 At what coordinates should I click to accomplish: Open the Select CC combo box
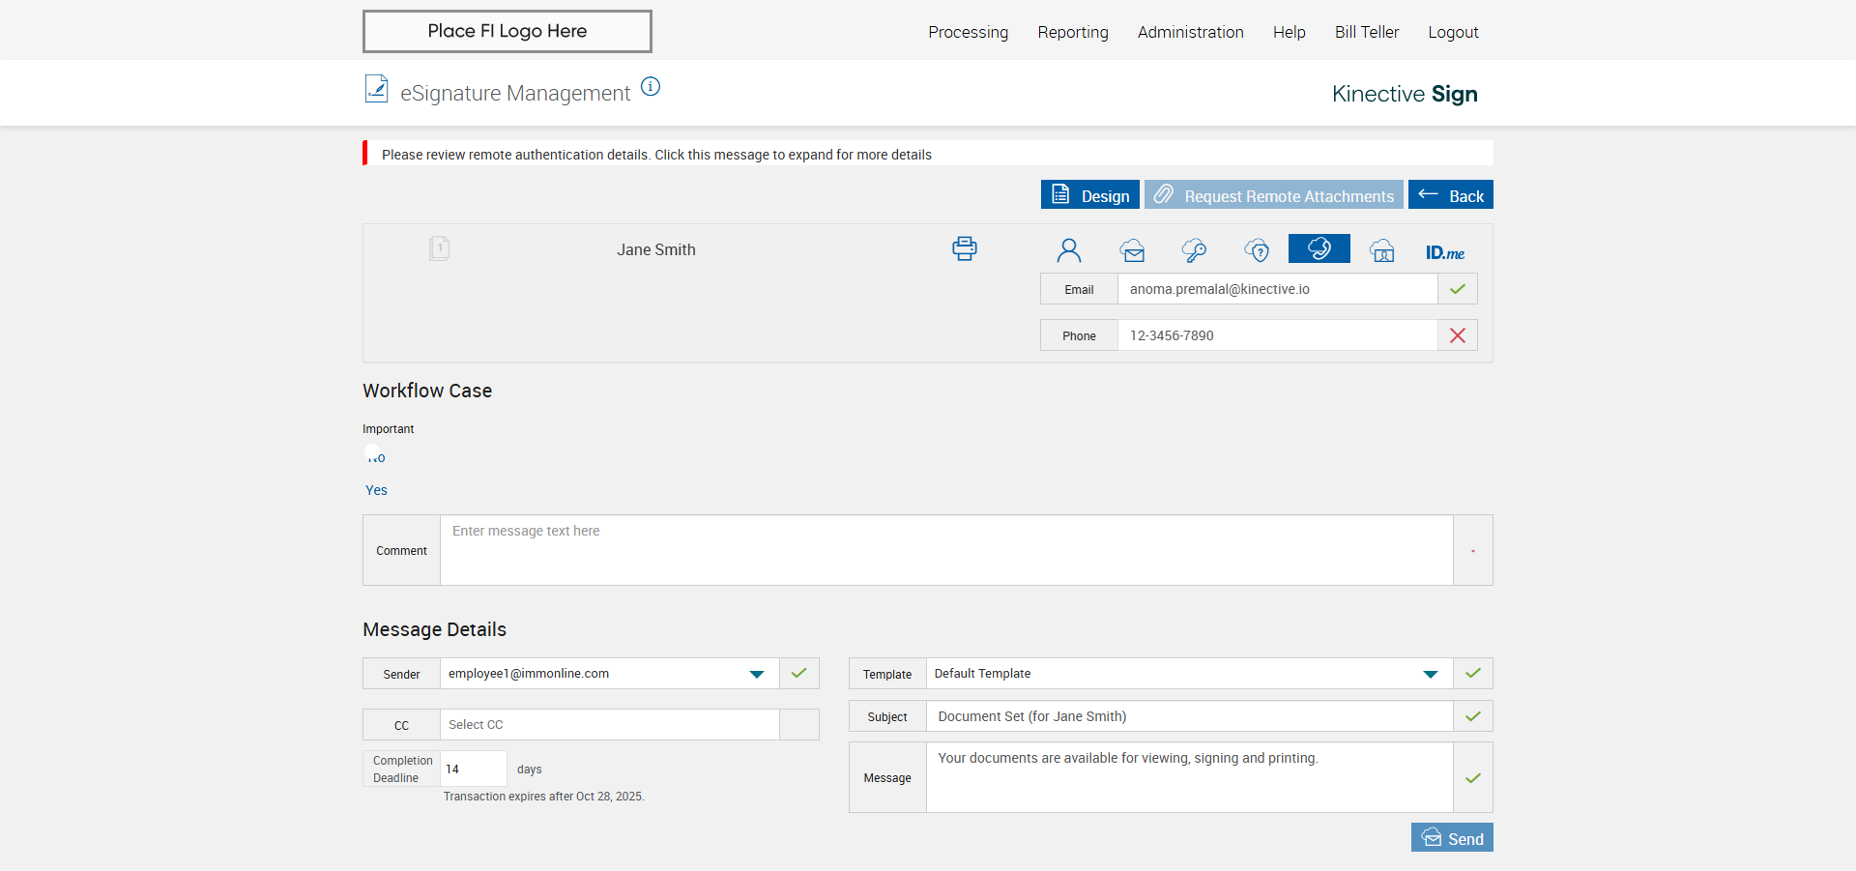(609, 725)
